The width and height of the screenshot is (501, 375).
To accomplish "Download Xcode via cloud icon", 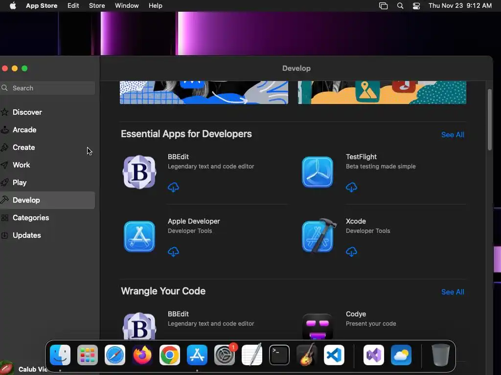I will (351, 251).
